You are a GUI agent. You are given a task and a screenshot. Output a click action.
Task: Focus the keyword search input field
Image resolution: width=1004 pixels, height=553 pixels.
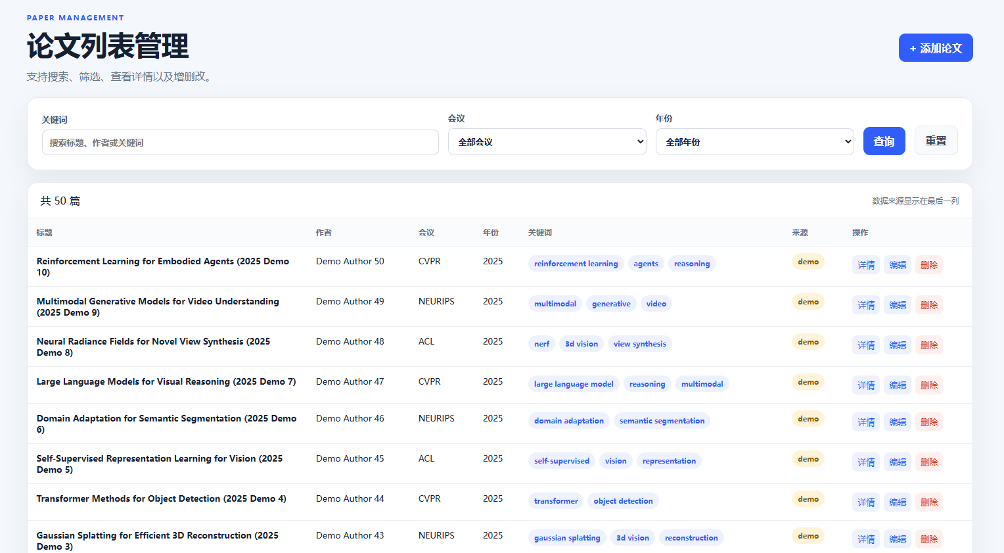240,143
